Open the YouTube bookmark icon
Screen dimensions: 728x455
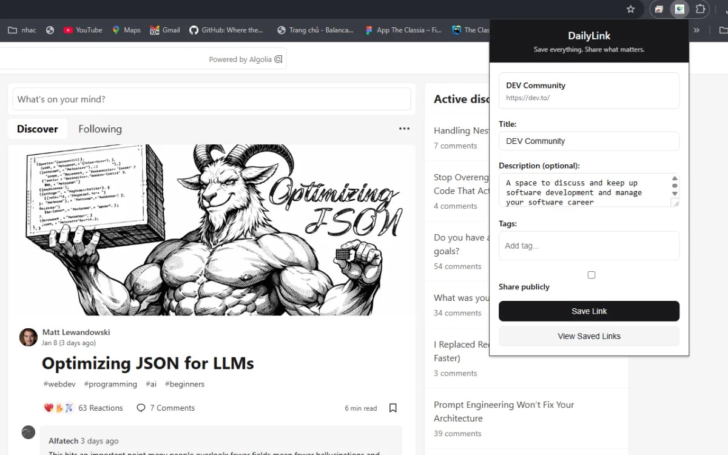(69, 30)
